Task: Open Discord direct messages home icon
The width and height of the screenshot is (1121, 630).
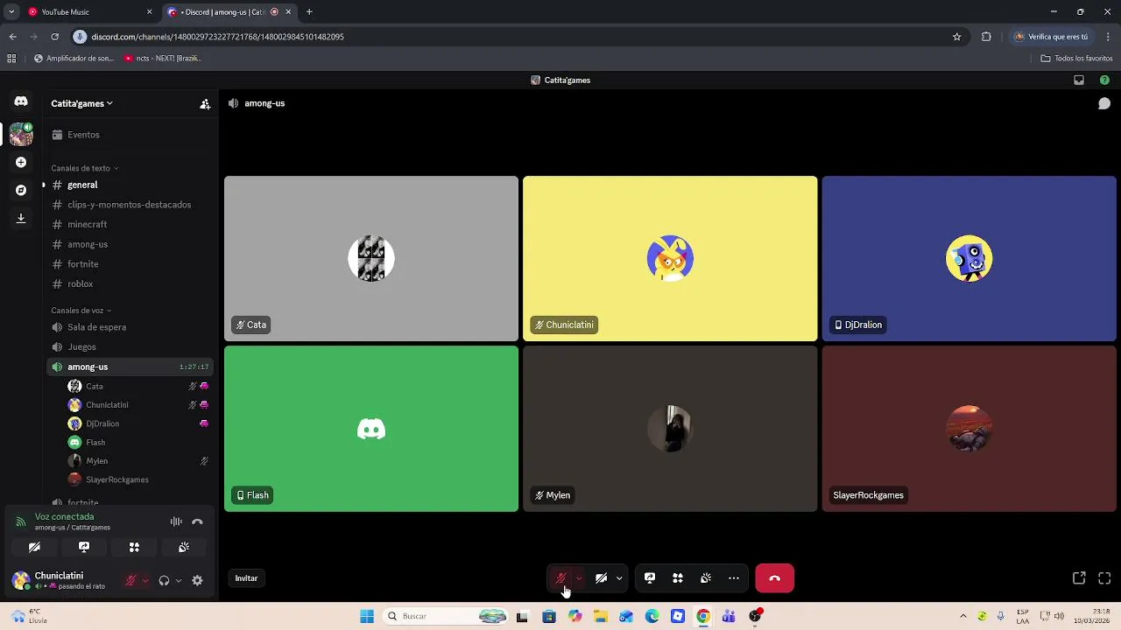Action: (21, 101)
